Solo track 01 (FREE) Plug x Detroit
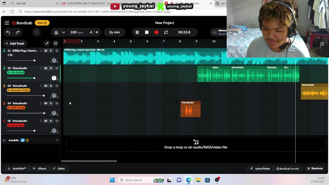The height and width of the screenshot is (185, 329). tap(51, 51)
